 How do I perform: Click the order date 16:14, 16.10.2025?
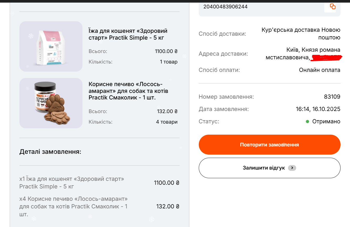[318, 109]
